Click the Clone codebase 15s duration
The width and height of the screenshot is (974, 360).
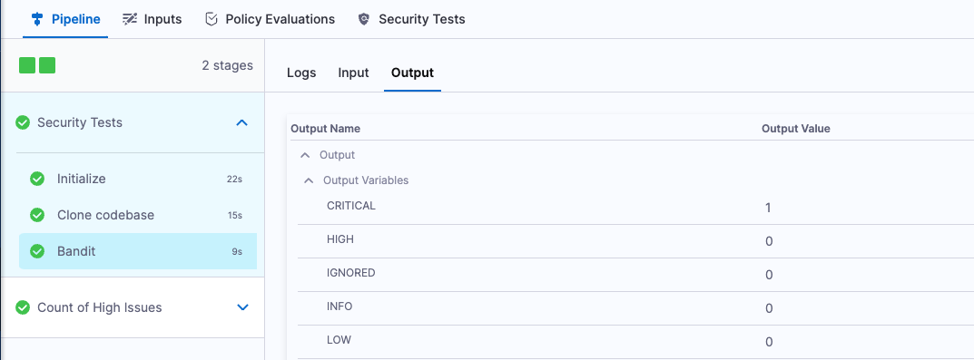pyautogui.click(x=235, y=216)
